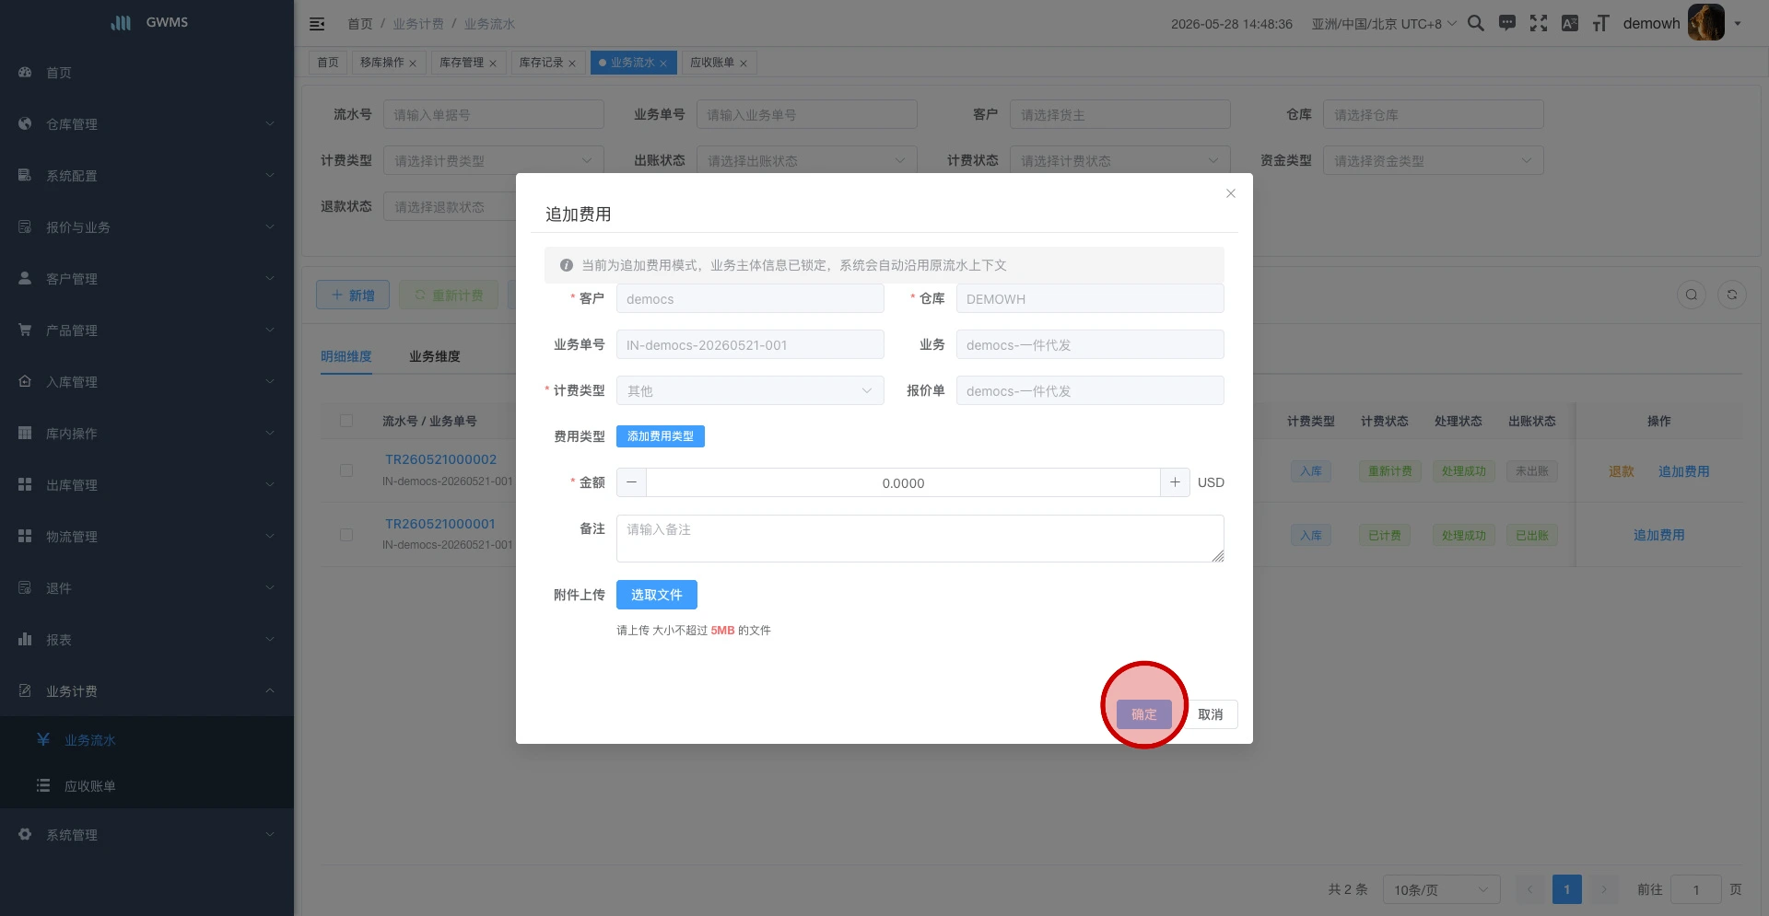Viewport: 1769px width, 916px height.
Task: Close the 追加费用 dialog with X icon
Action: [x=1231, y=193]
